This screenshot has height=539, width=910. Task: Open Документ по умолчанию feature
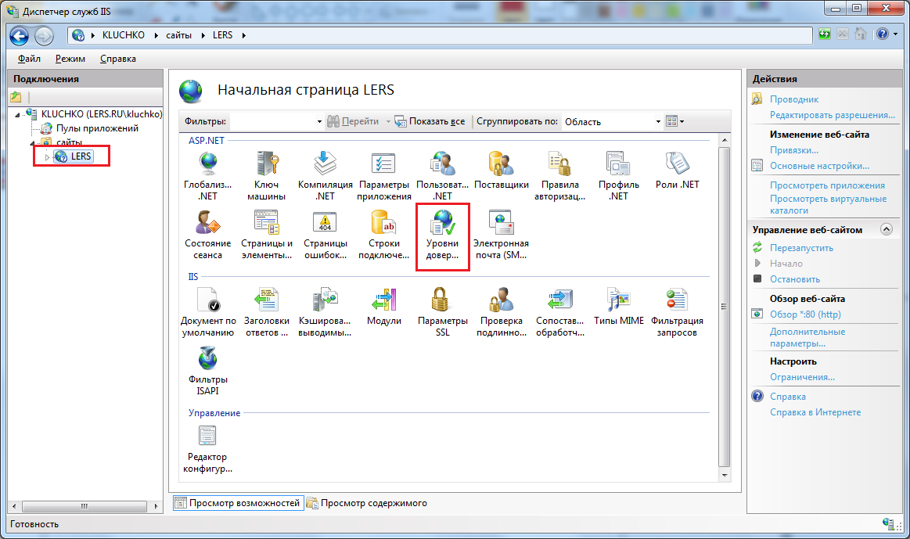(208, 312)
